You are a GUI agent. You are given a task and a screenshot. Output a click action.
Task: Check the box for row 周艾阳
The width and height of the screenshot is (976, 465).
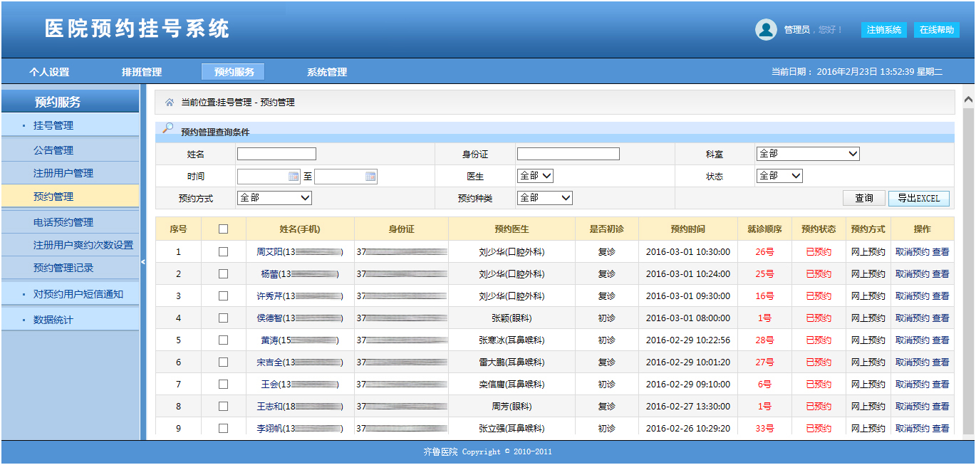(x=223, y=252)
